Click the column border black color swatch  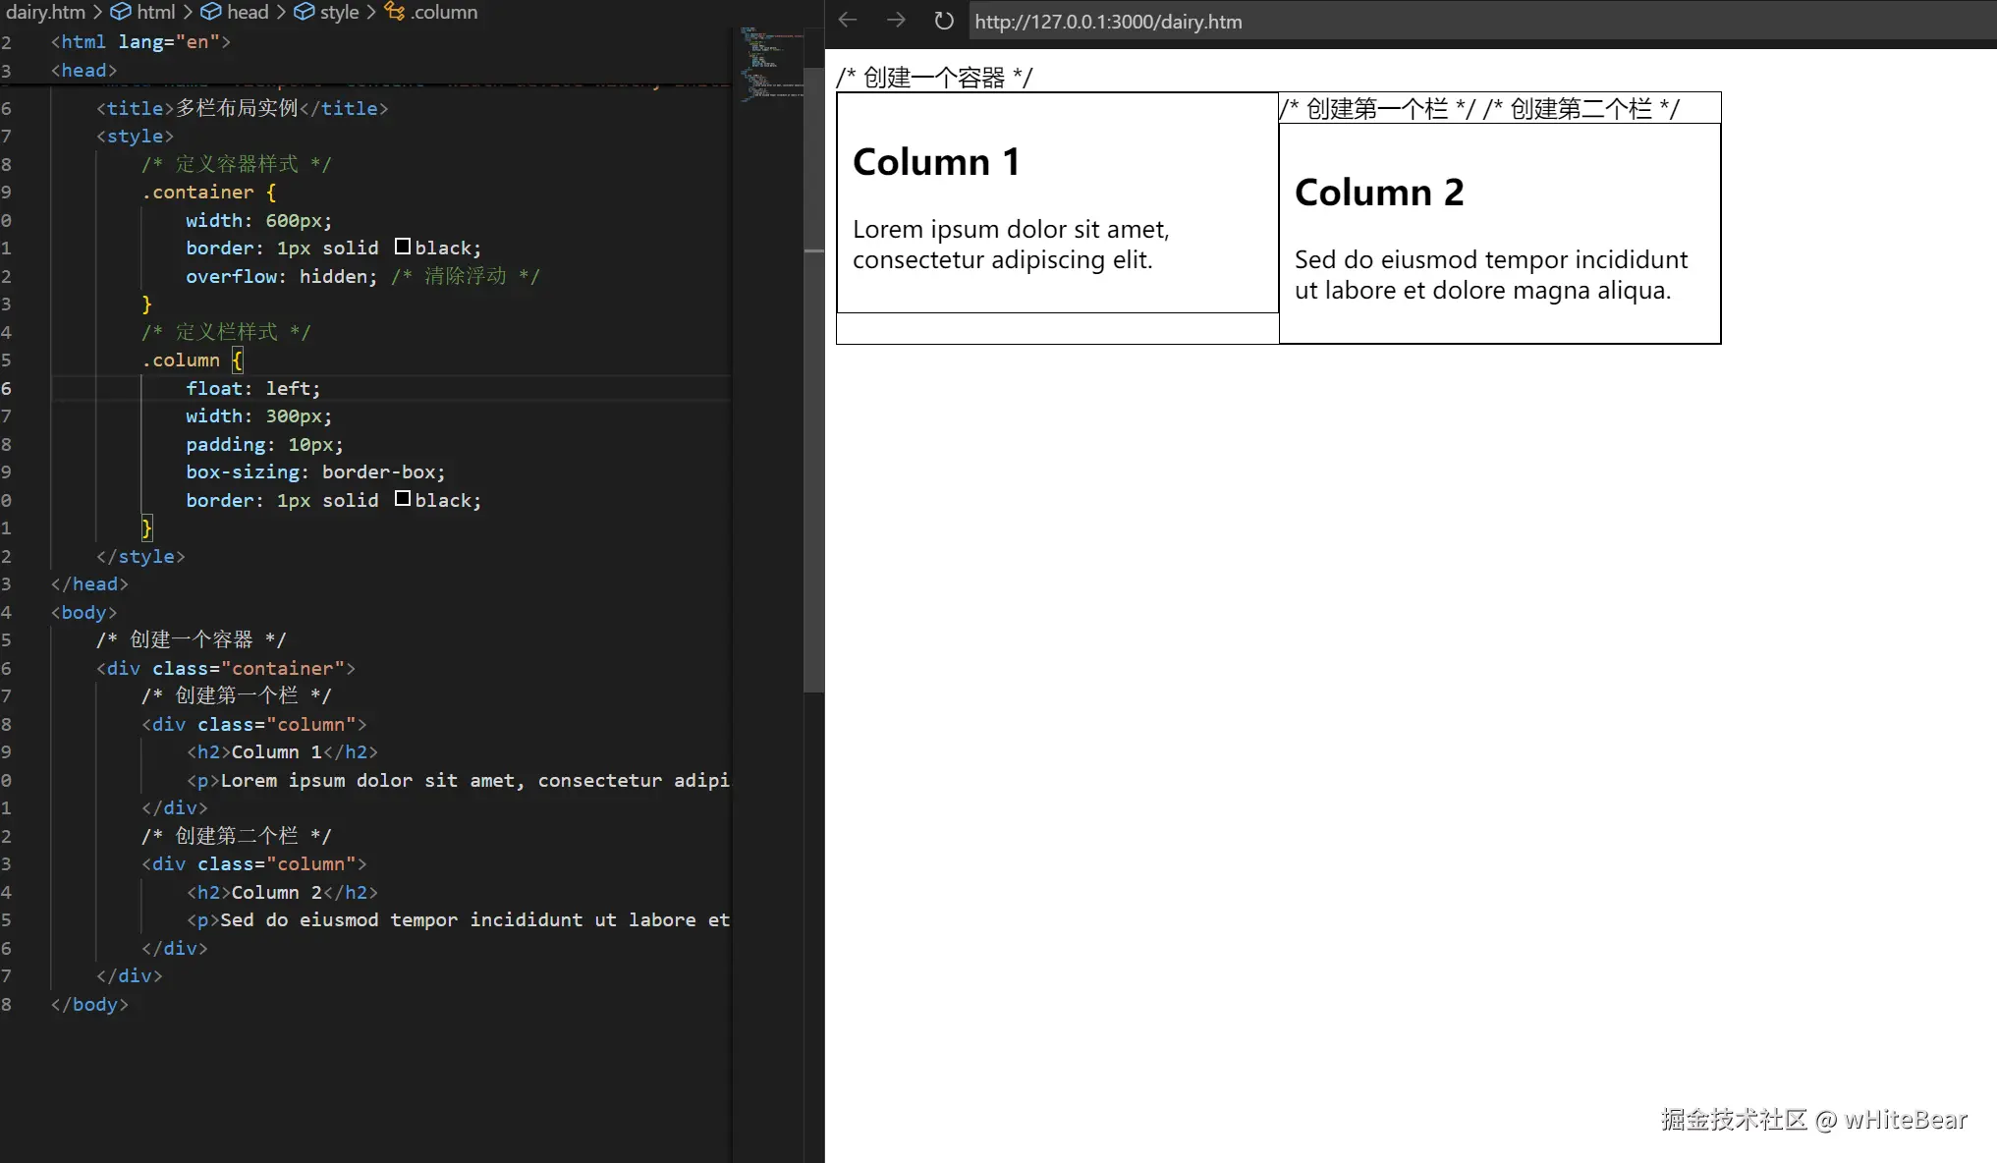point(403,499)
